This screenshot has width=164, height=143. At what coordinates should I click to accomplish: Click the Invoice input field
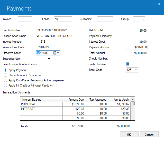click(25, 19)
